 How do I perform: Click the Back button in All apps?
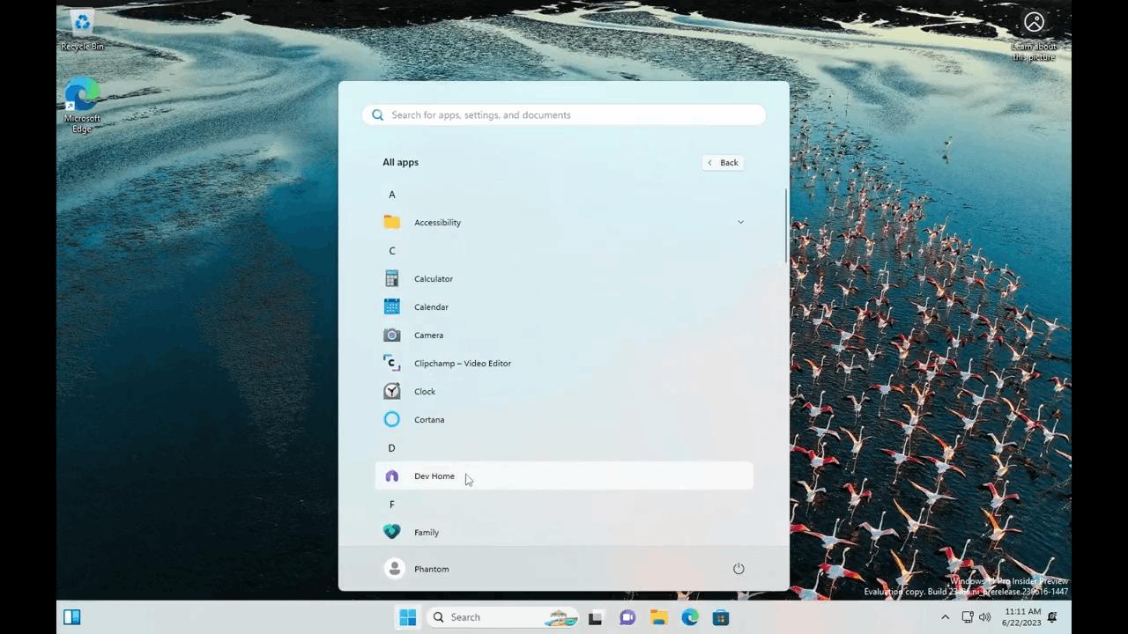point(723,162)
